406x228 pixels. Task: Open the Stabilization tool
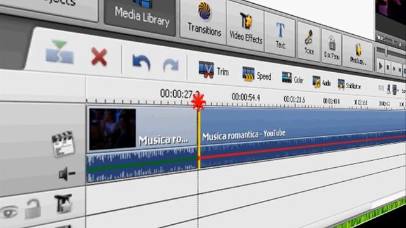(x=349, y=85)
